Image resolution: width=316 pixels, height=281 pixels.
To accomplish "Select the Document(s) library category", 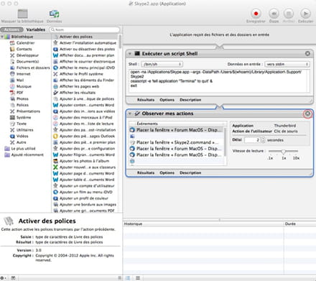I will (27, 62).
